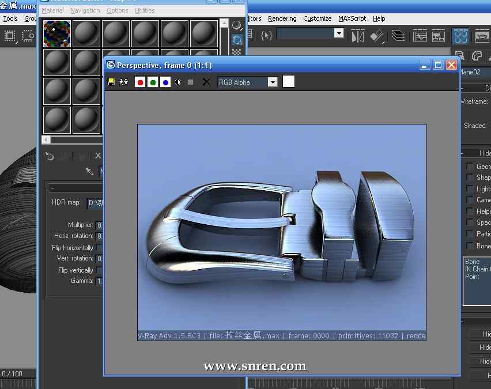The width and height of the screenshot is (491, 389).
Task: Click the white color swatch in render window
Action: (x=289, y=81)
